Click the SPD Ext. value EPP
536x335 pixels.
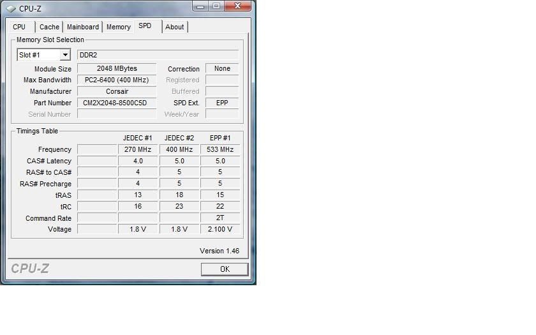(x=222, y=103)
